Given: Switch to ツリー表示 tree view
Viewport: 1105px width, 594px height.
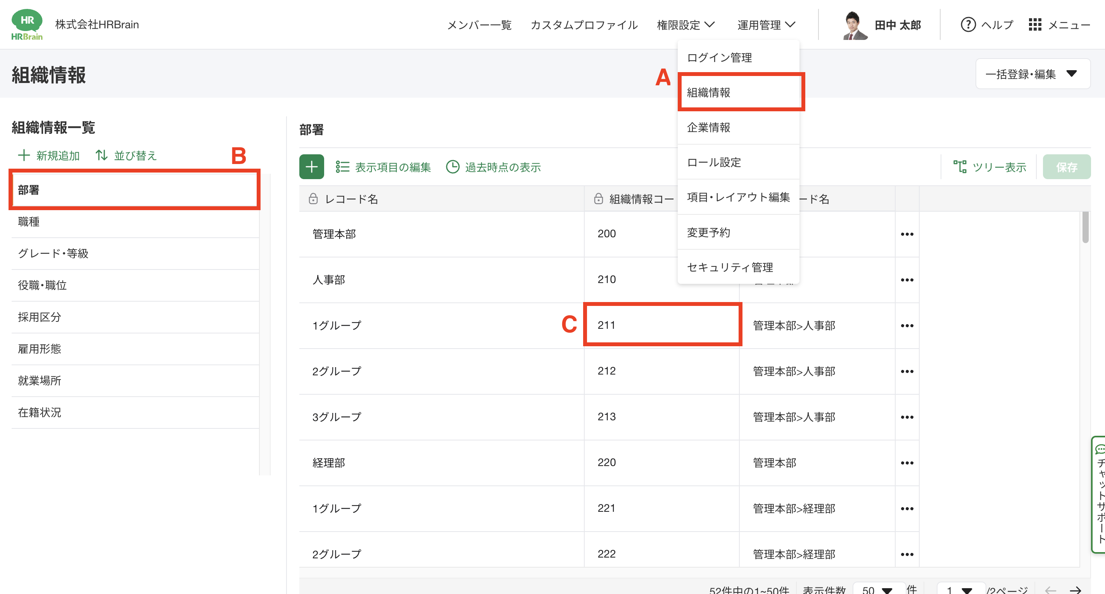Looking at the screenshot, I should (x=989, y=167).
